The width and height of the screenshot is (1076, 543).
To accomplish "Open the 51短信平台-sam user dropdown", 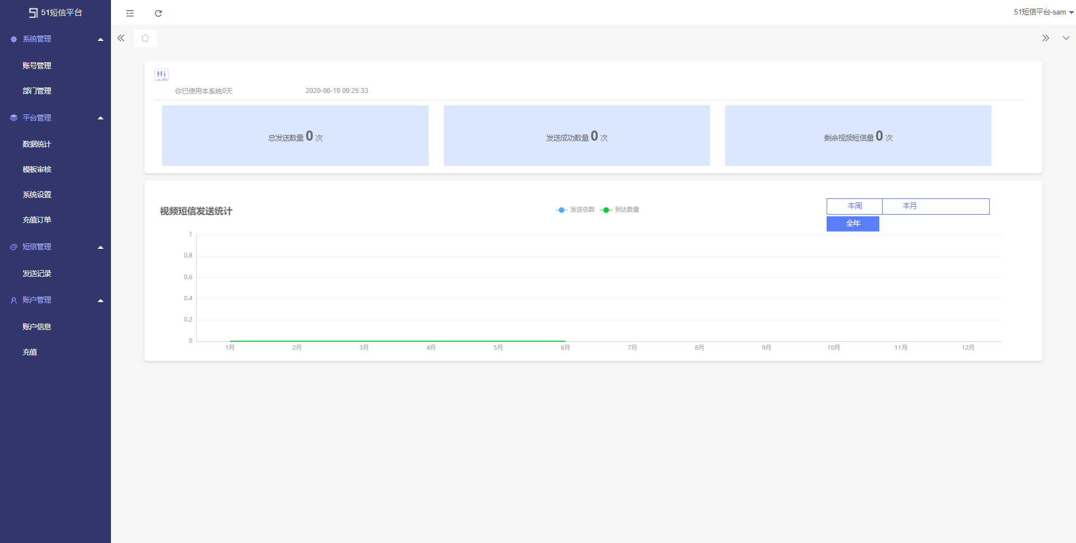I will (x=1043, y=12).
